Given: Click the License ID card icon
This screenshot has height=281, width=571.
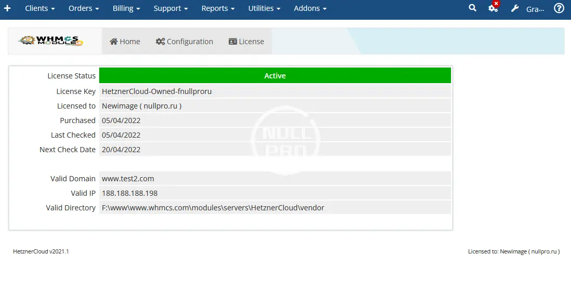Looking at the screenshot, I should [x=233, y=42].
